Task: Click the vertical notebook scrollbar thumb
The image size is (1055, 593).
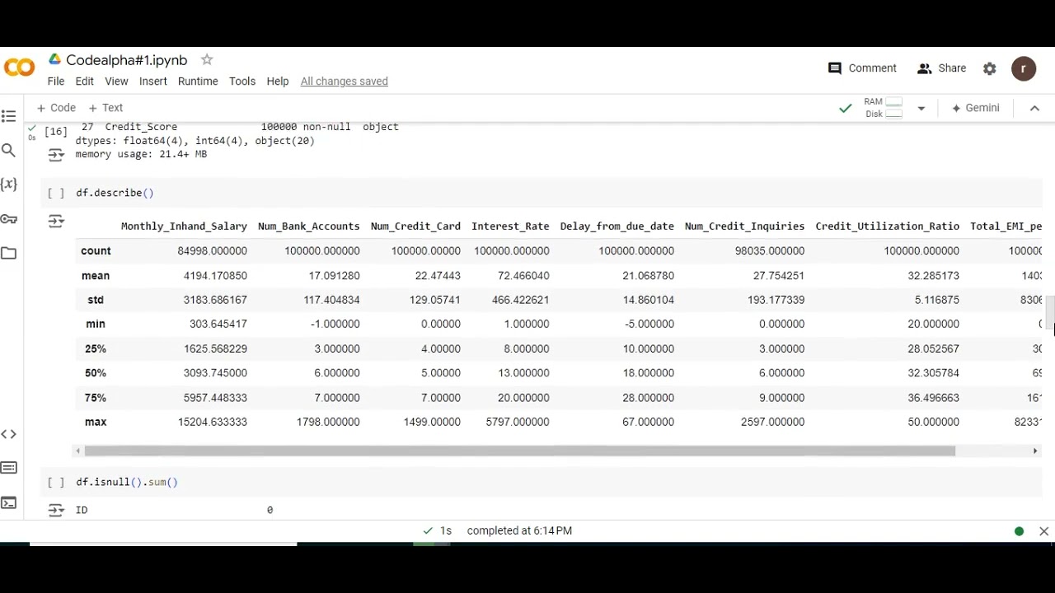Action: point(1051,315)
